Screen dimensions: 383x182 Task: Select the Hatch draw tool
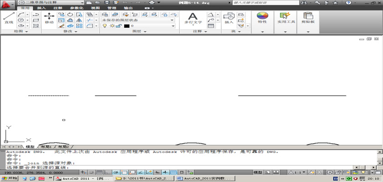36,26
